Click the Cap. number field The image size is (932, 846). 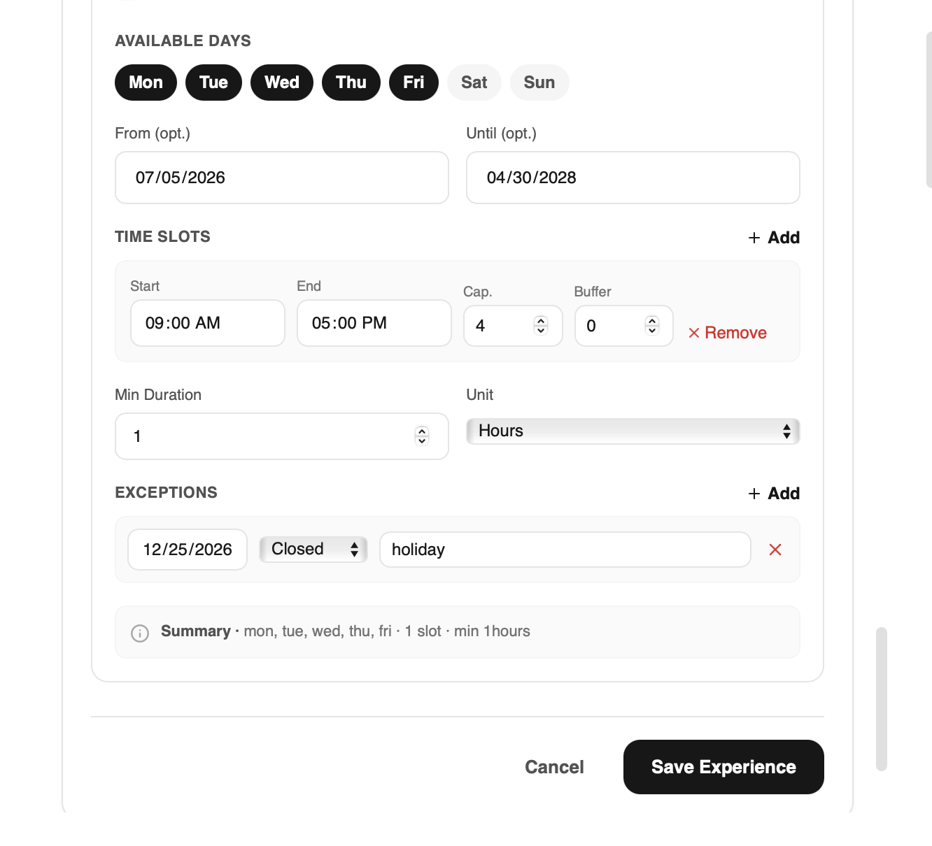(x=513, y=326)
